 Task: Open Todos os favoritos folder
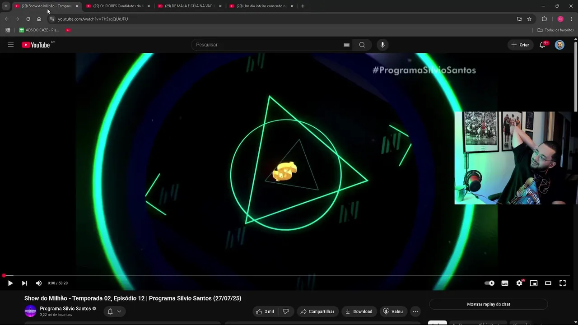(555, 30)
